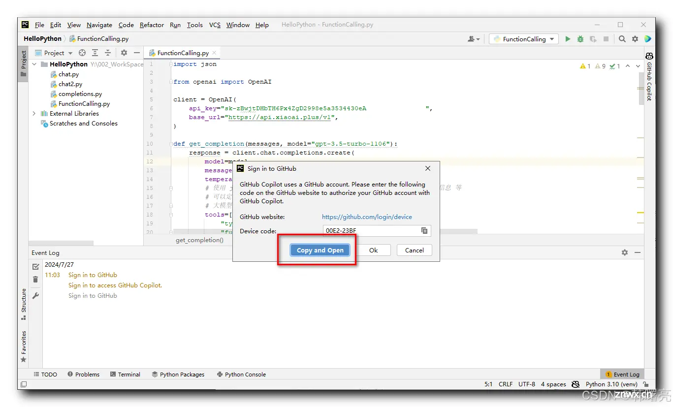Screen dimensions: 673x407
Task: Click the typo count indicator
Action: pyautogui.click(x=615, y=66)
